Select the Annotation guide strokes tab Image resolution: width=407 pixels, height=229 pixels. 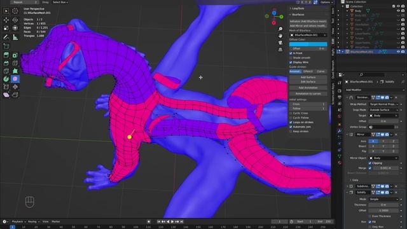(295, 71)
